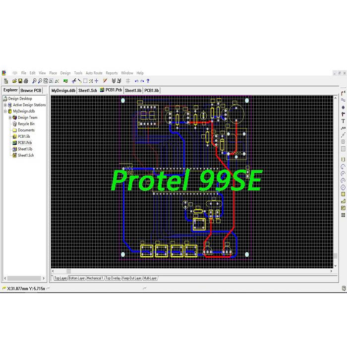
Task: Open the Auto Route menu
Action: point(94,73)
